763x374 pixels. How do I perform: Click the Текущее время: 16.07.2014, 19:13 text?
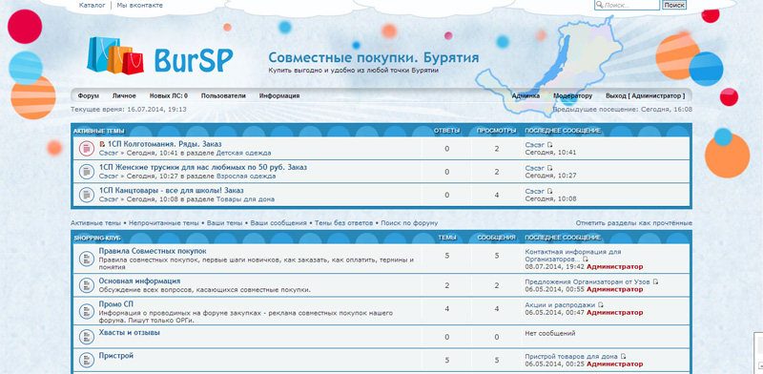(129, 110)
